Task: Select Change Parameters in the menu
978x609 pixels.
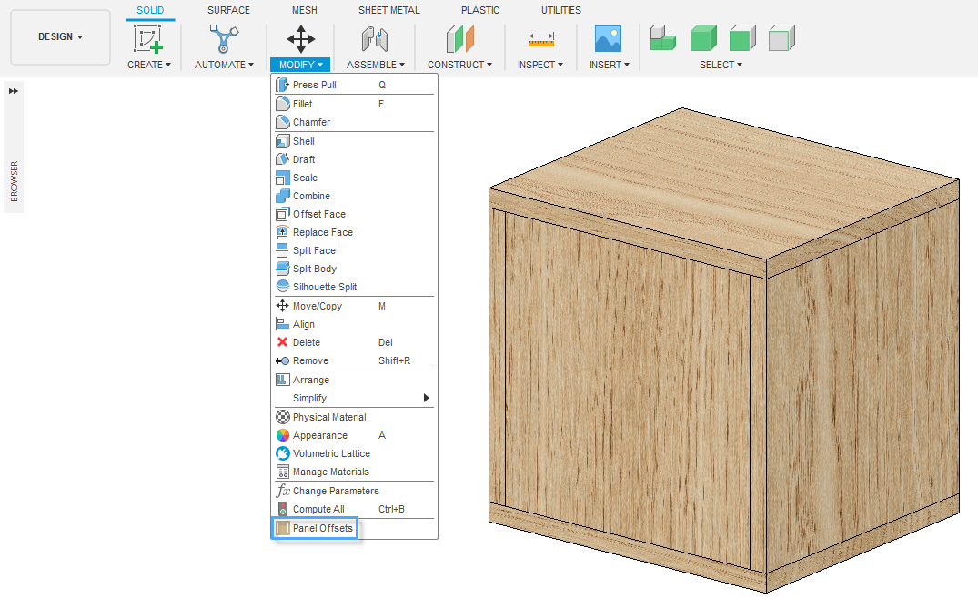Action: pos(335,491)
